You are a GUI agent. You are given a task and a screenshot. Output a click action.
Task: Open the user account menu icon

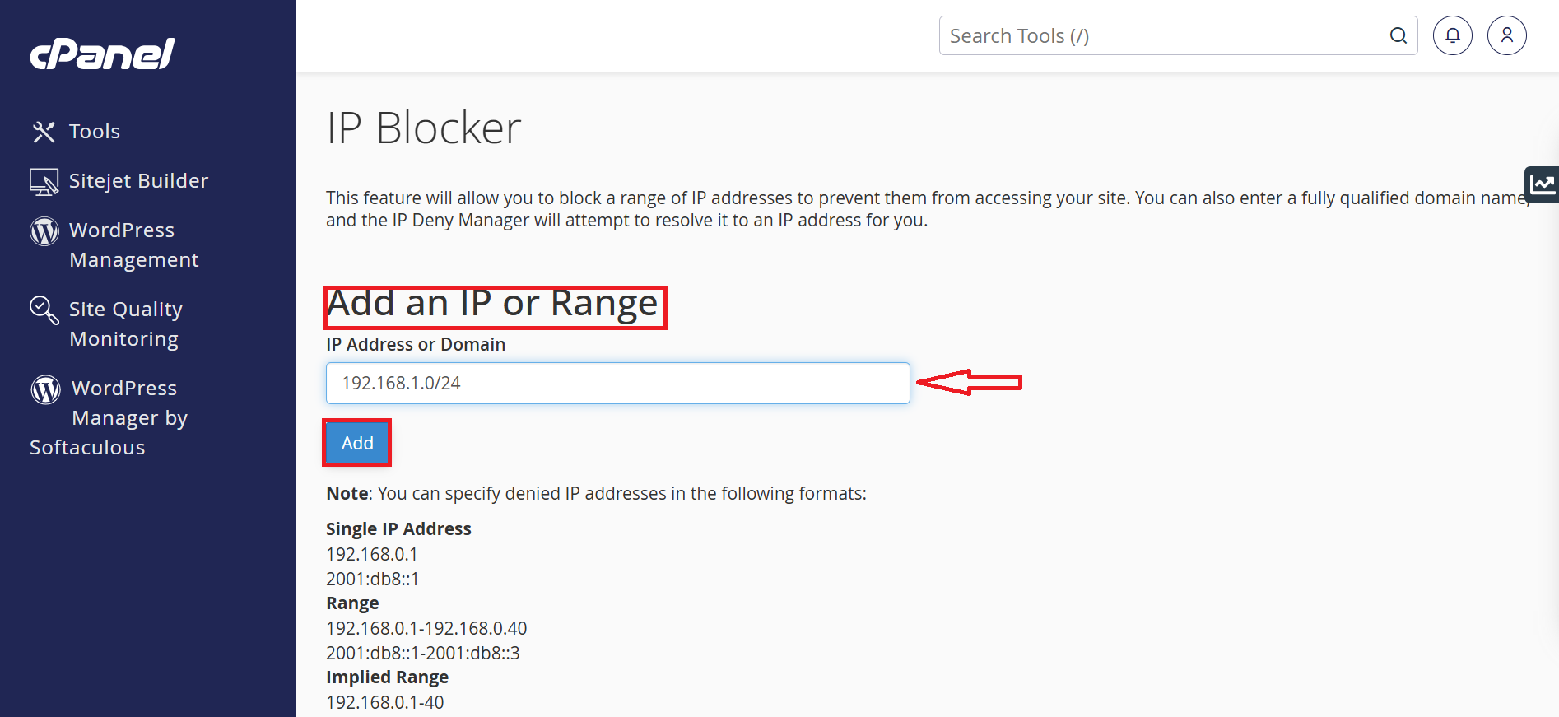1507,35
